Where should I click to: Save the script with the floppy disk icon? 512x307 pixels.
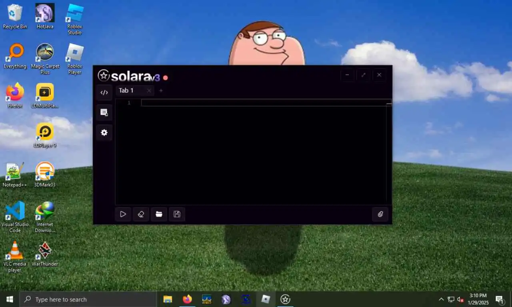(177, 214)
